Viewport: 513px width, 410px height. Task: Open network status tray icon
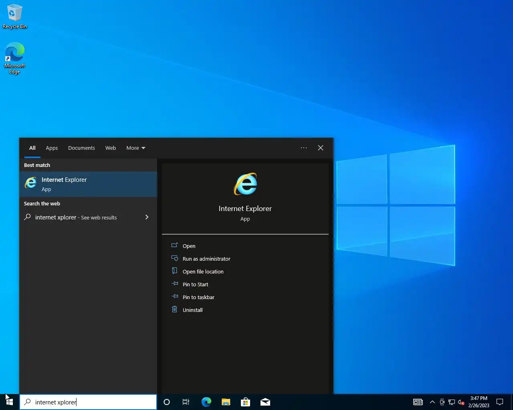(451, 402)
